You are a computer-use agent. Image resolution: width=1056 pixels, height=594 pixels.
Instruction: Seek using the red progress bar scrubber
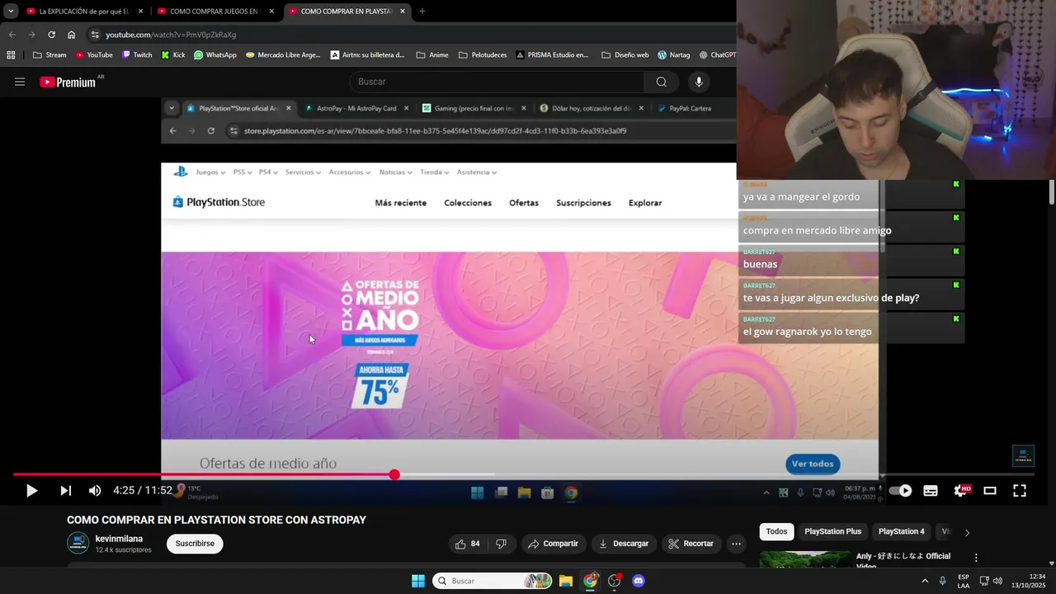[x=394, y=474]
